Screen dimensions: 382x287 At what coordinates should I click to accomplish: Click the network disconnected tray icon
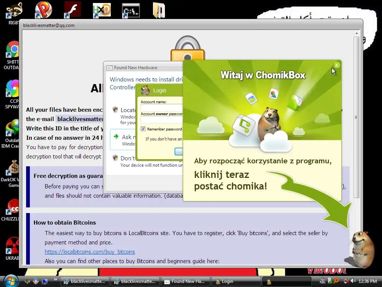click(x=346, y=281)
